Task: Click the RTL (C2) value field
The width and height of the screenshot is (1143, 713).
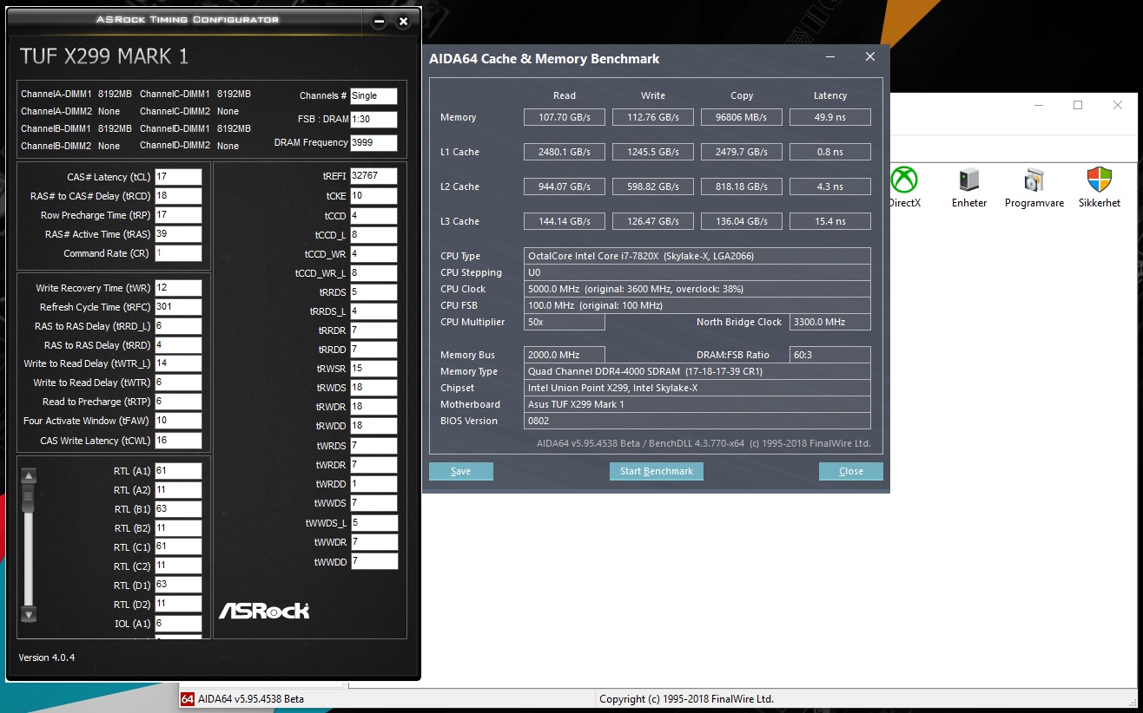Action: point(178,566)
